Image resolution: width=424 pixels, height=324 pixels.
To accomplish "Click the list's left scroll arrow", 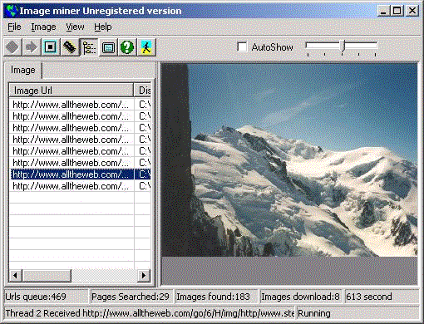I will [16, 275].
